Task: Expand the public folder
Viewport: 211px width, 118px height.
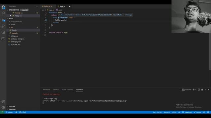Action: point(13,25)
